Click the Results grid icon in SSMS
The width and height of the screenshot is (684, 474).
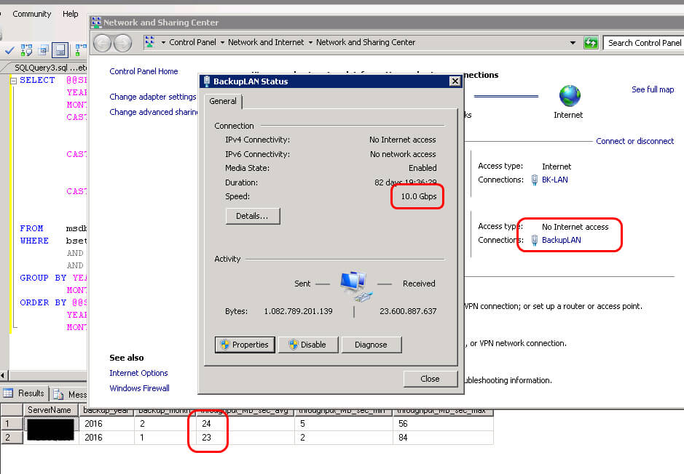(8, 393)
